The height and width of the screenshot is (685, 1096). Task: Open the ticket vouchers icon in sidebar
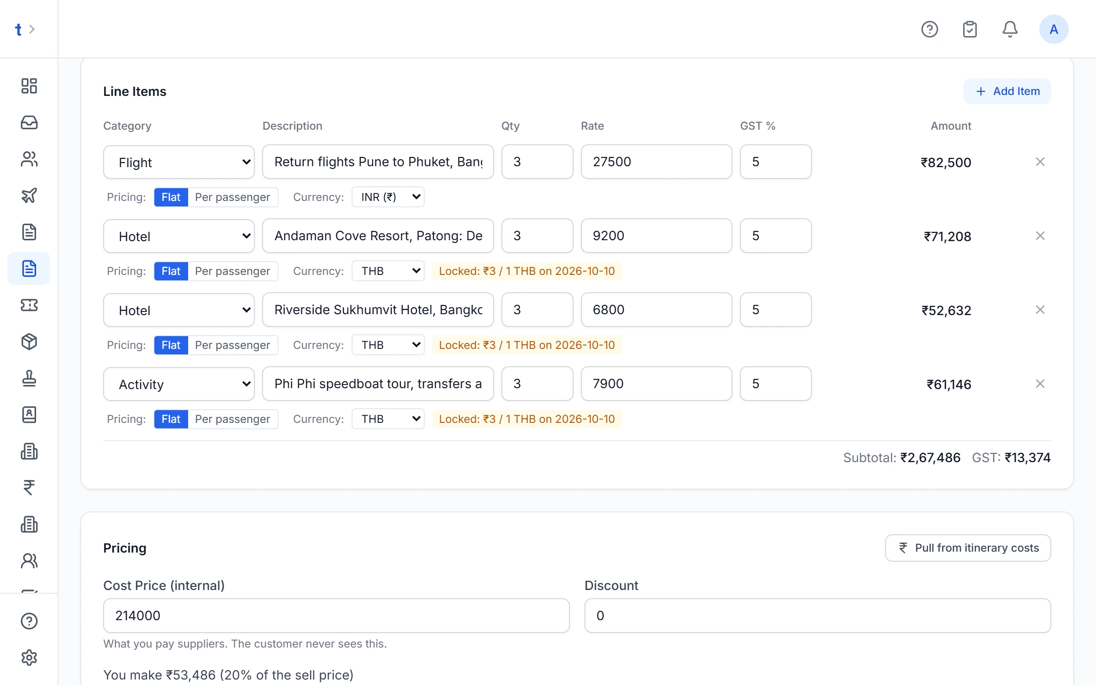pyautogui.click(x=29, y=305)
